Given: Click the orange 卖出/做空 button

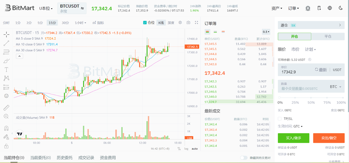Looking at the screenshot, I should [329, 138].
